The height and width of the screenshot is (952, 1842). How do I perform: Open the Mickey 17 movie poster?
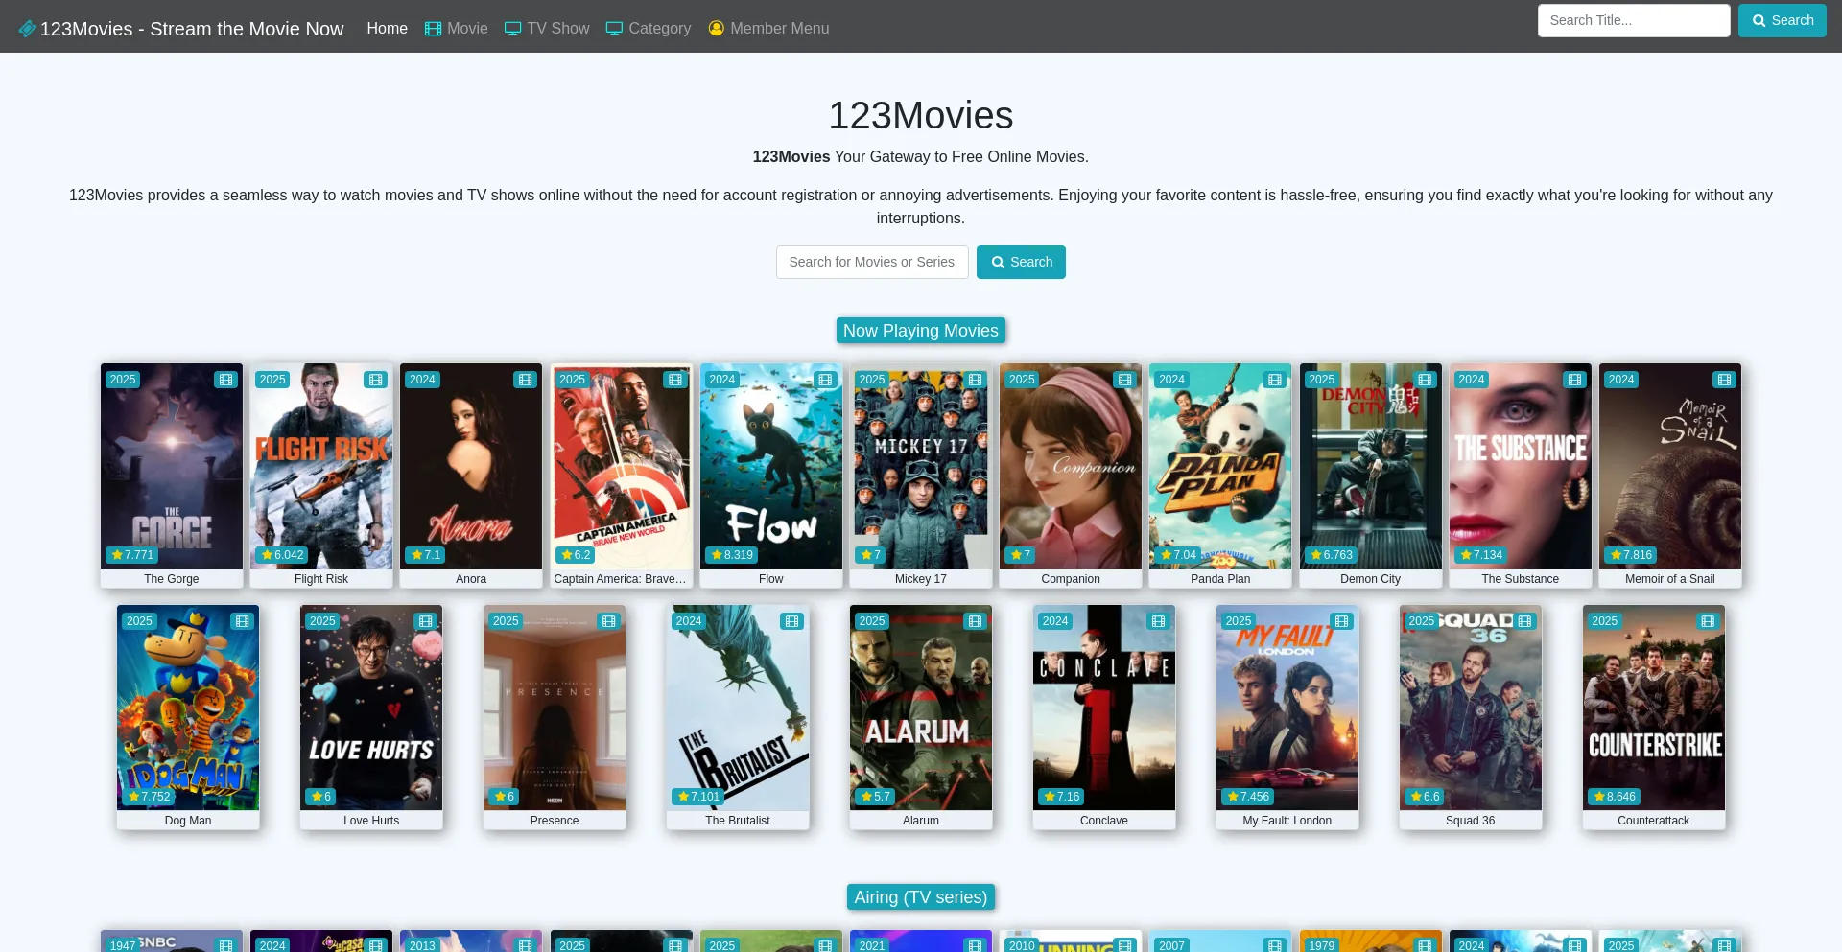click(921, 466)
